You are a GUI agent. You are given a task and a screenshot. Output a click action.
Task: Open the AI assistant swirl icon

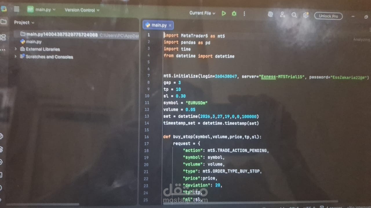click(x=270, y=14)
